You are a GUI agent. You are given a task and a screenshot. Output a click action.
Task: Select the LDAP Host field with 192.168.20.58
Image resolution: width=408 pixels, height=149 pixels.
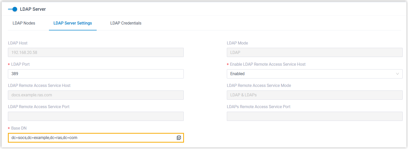[96, 53]
